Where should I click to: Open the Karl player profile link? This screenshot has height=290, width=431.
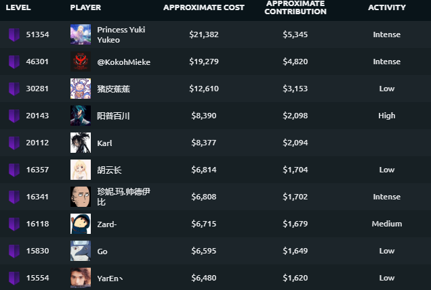point(104,143)
